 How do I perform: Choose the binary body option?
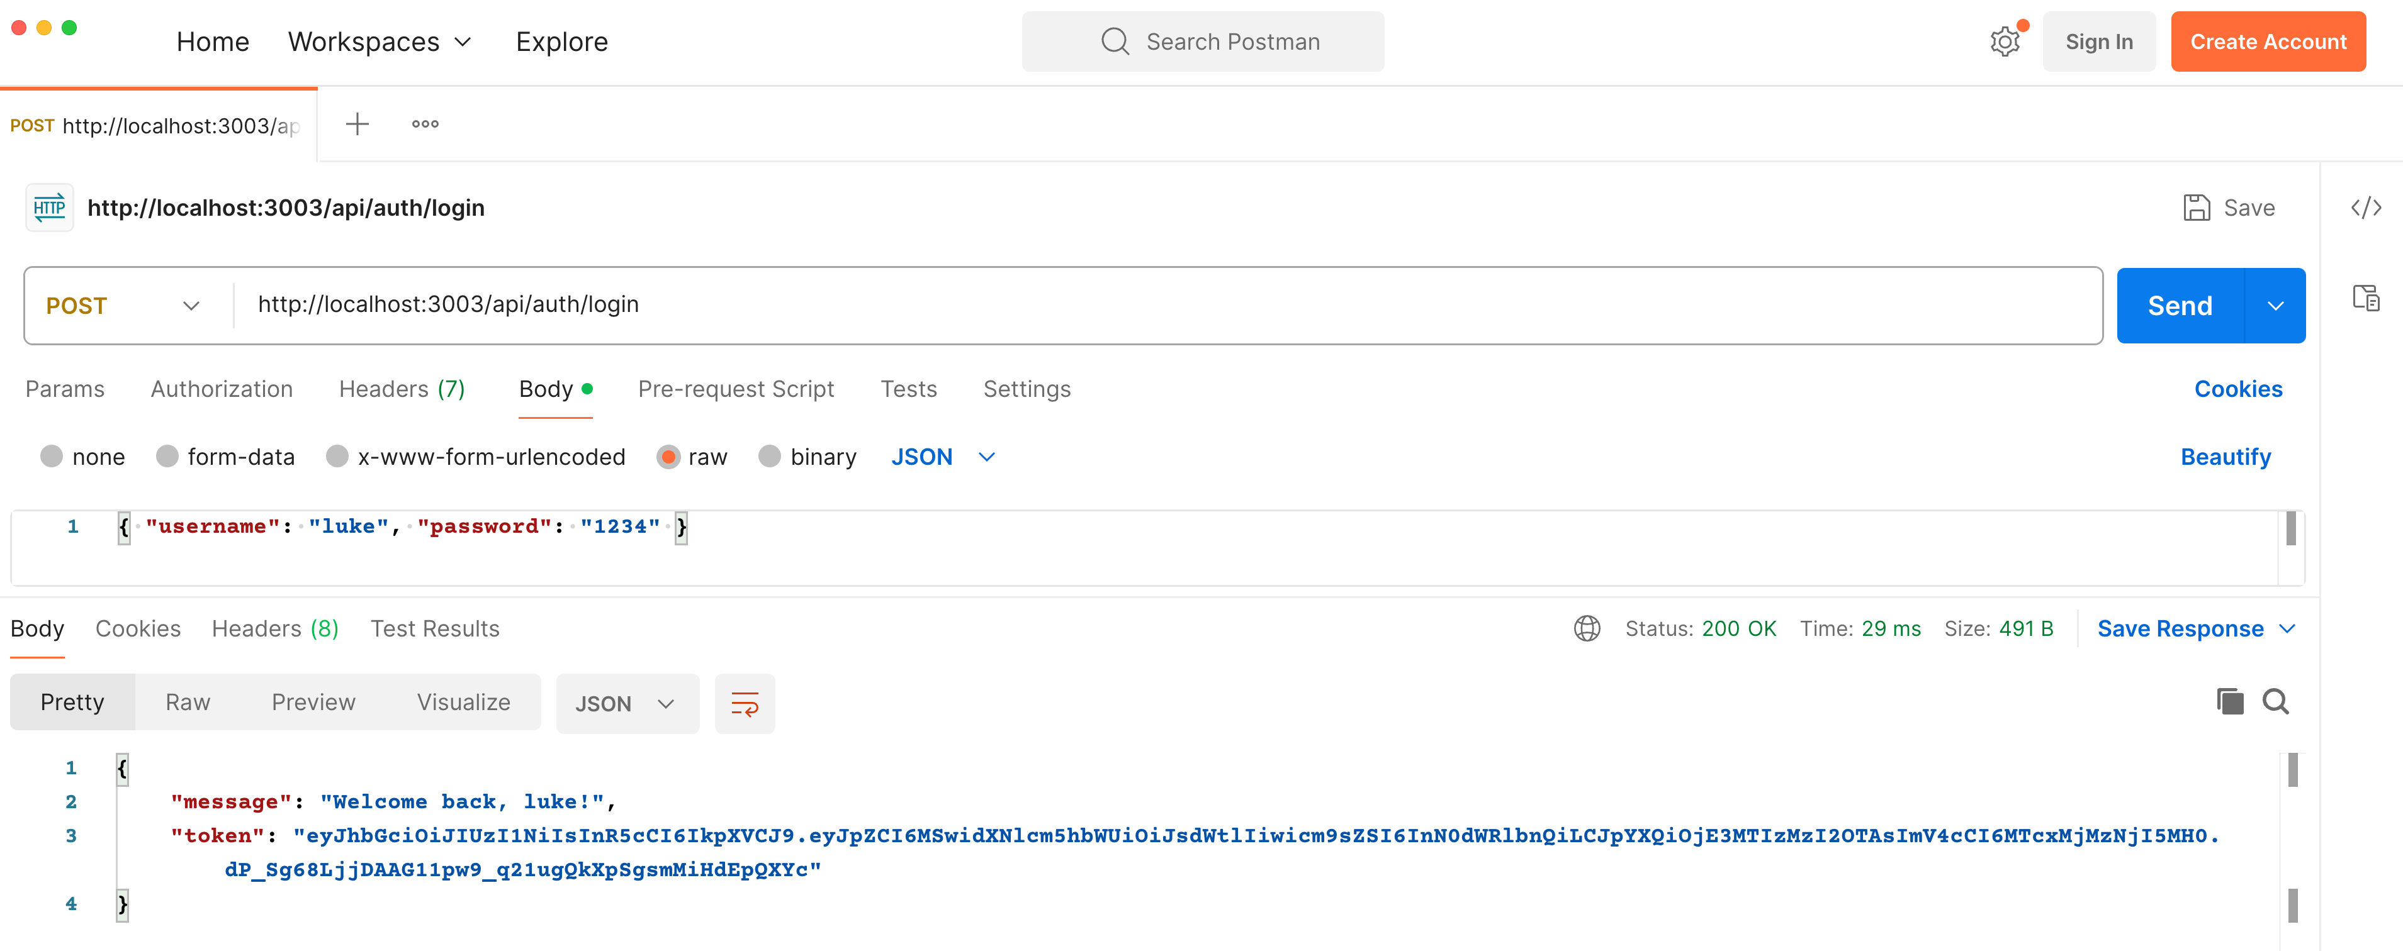pyautogui.click(x=770, y=457)
